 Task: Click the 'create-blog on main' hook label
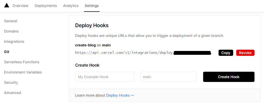pos(93,45)
